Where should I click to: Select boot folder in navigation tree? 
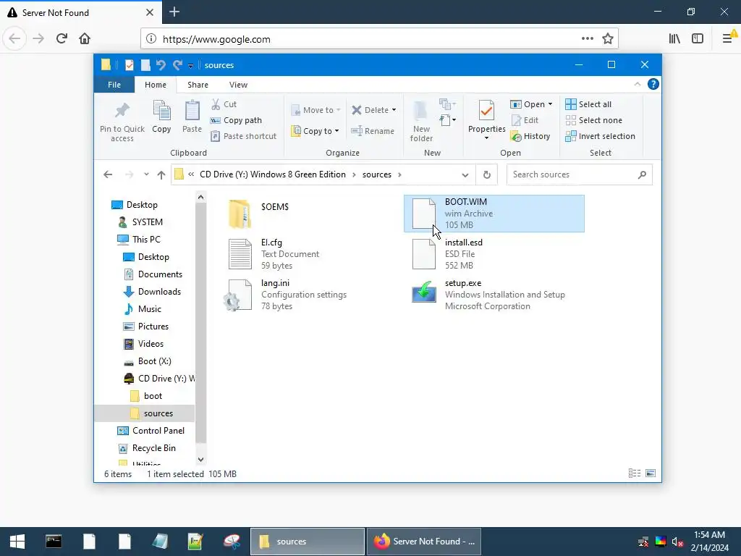coord(153,396)
